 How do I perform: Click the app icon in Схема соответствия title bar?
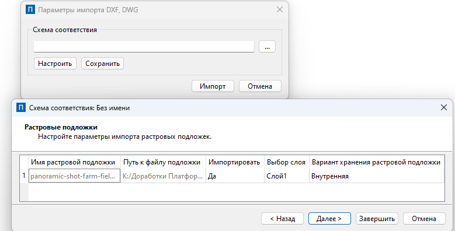click(x=21, y=107)
